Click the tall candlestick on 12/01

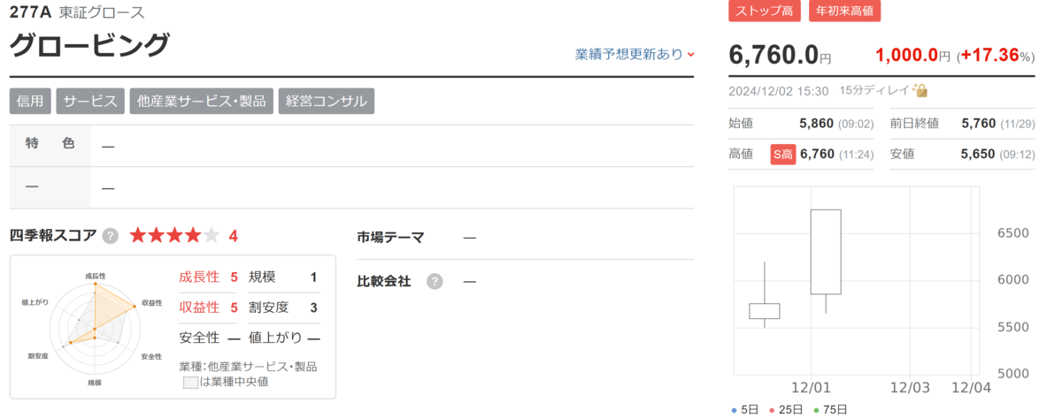click(826, 252)
